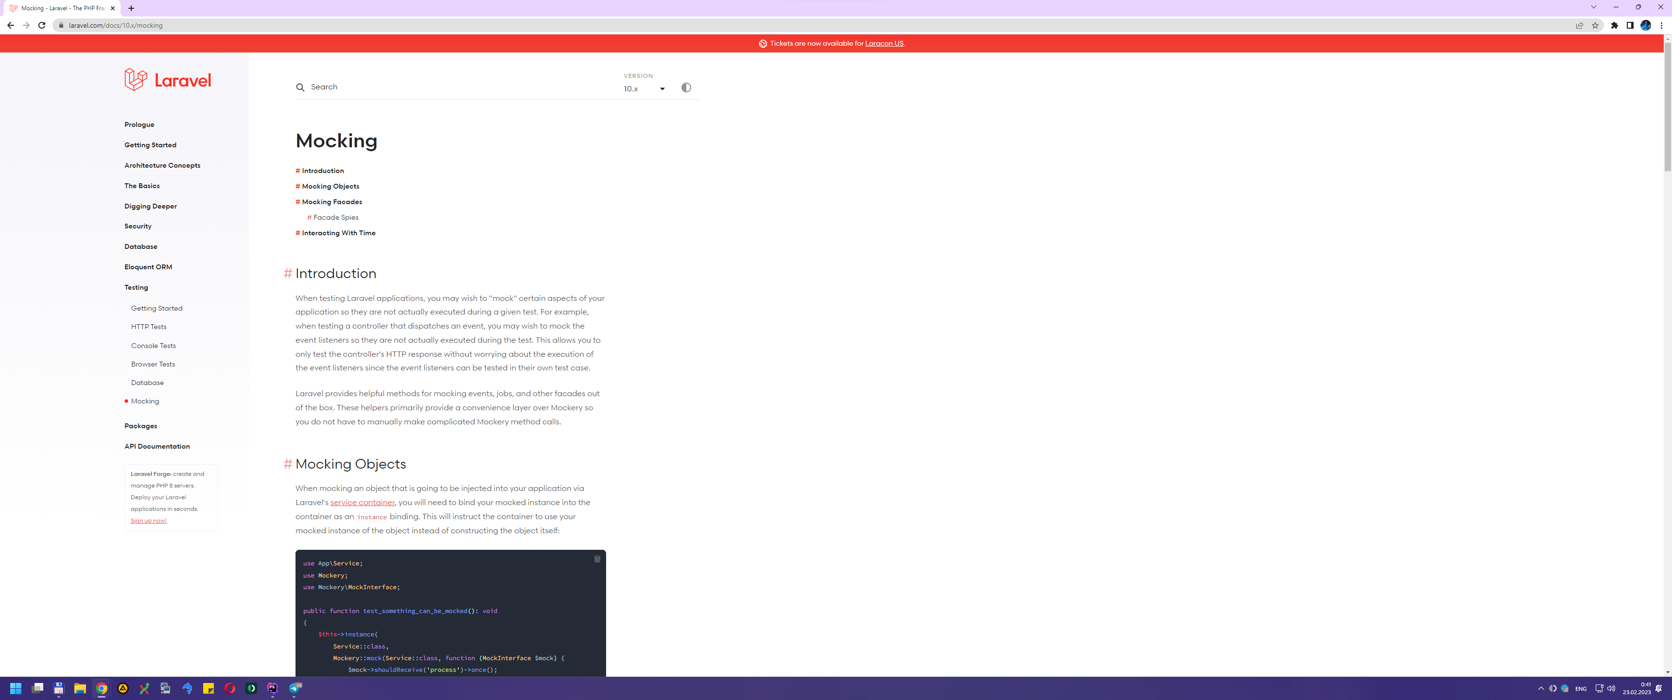
Task: Expand the Digging Deeper section
Action: [150, 206]
